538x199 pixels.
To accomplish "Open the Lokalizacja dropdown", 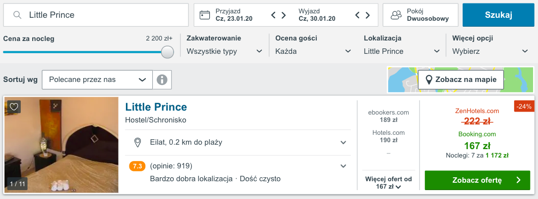I will [402, 51].
